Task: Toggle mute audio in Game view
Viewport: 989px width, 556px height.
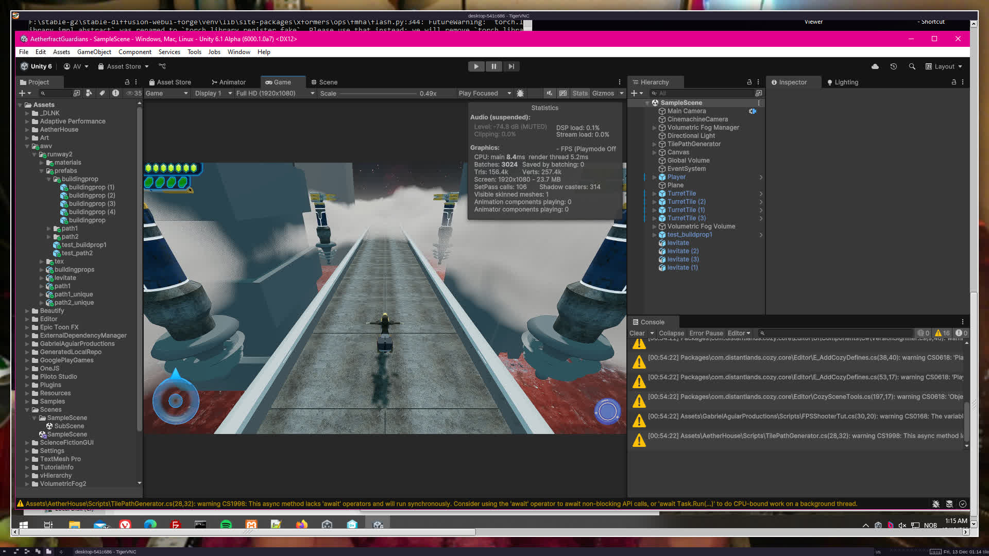Action: coord(550,93)
